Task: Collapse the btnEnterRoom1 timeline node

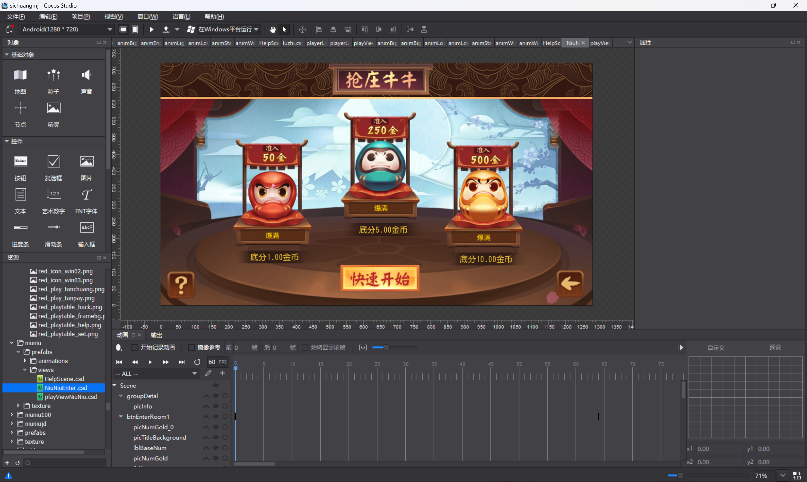Action: (121, 417)
